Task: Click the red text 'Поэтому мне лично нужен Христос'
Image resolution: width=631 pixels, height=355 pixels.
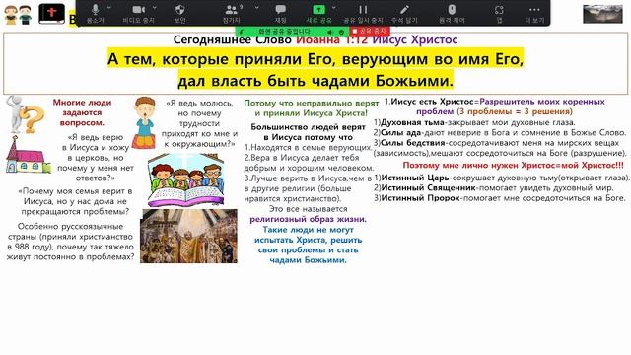Action: (x=479, y=165)
